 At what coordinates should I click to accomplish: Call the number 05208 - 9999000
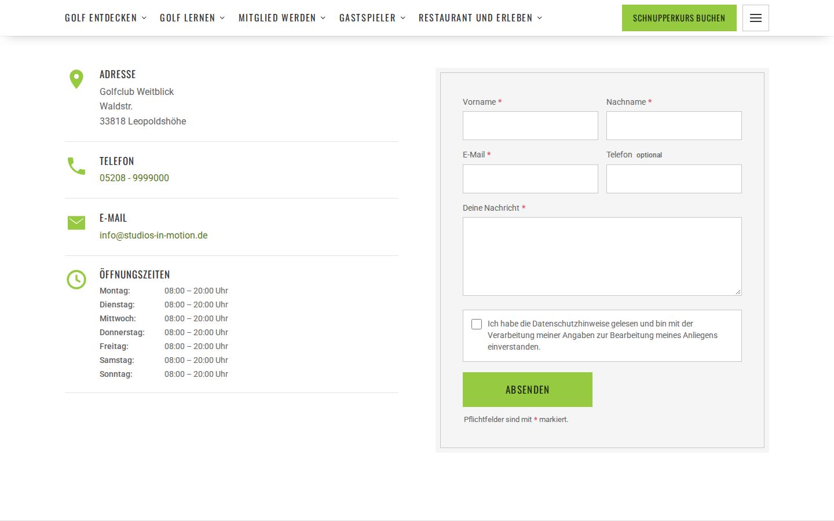click(x=134, y=178)
